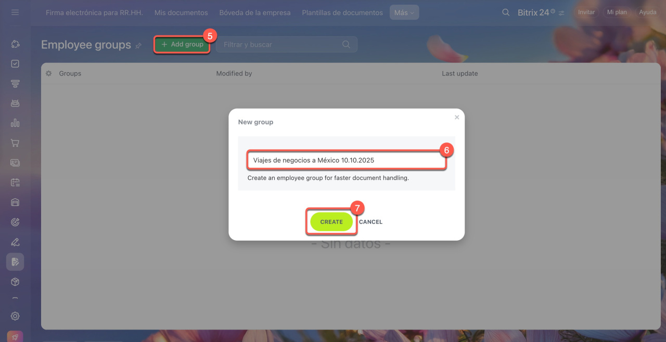666x342 pixels.
Task: Expand the Más dropdown menu
Action: coord(404,12)
